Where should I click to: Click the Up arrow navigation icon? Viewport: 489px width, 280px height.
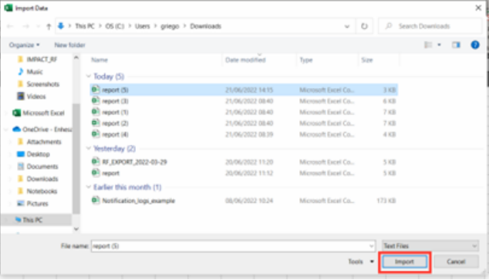pyautogui.click(x=49, y=26)
